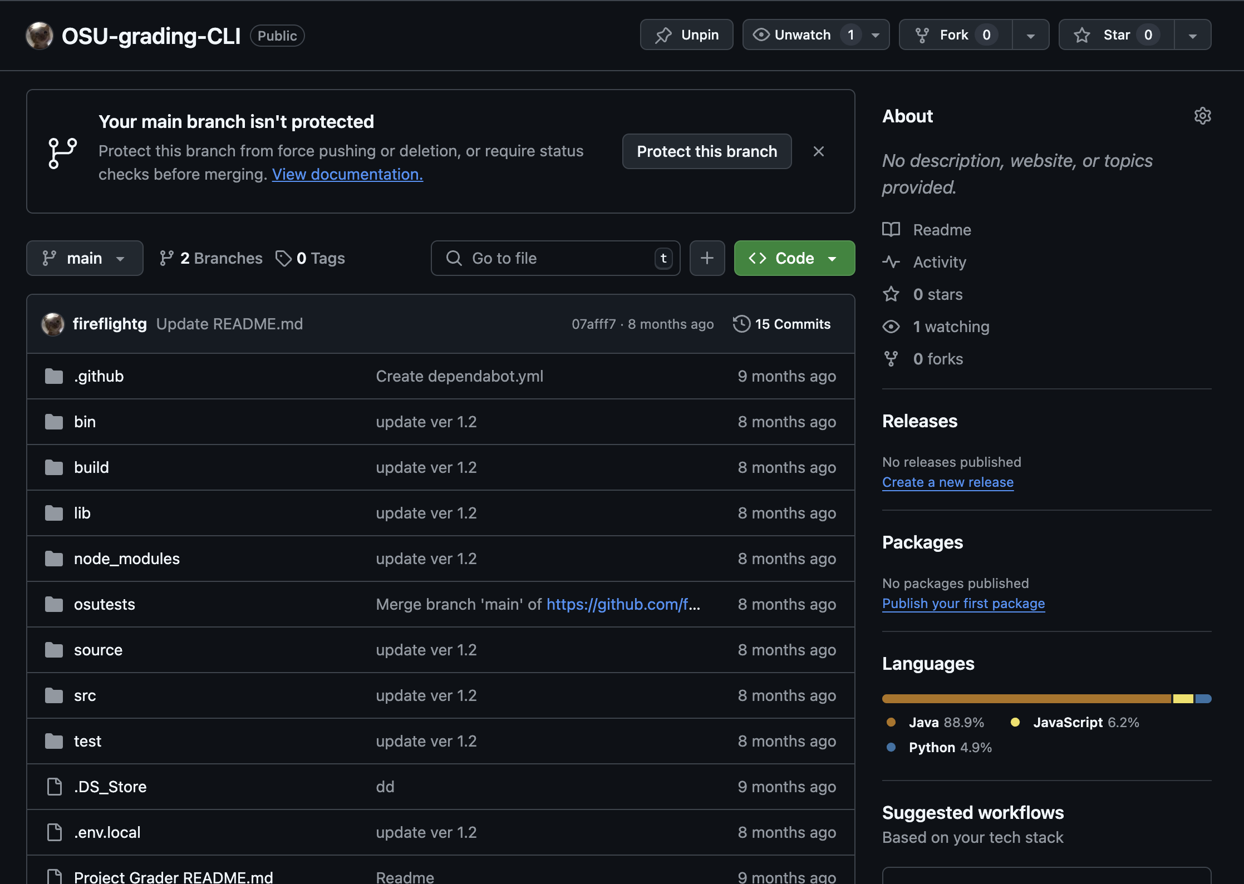
Task: Click the star icon next to 0 stars
Action: click(891, 294)
